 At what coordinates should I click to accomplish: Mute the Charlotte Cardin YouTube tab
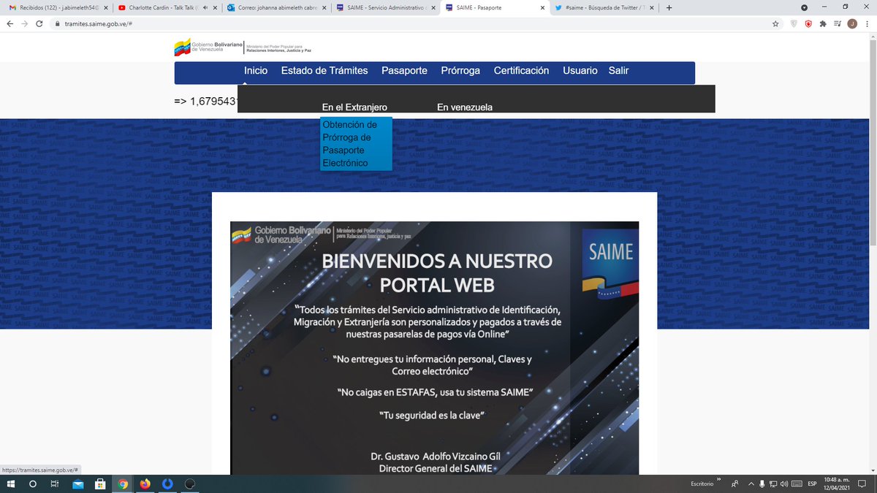[205, 7]
